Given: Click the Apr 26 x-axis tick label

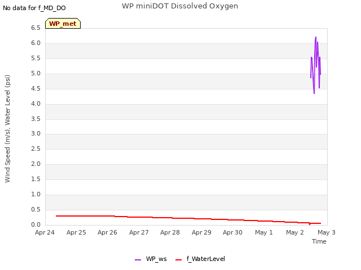Looking at the screenshot, I should click(x=108, y=232).
